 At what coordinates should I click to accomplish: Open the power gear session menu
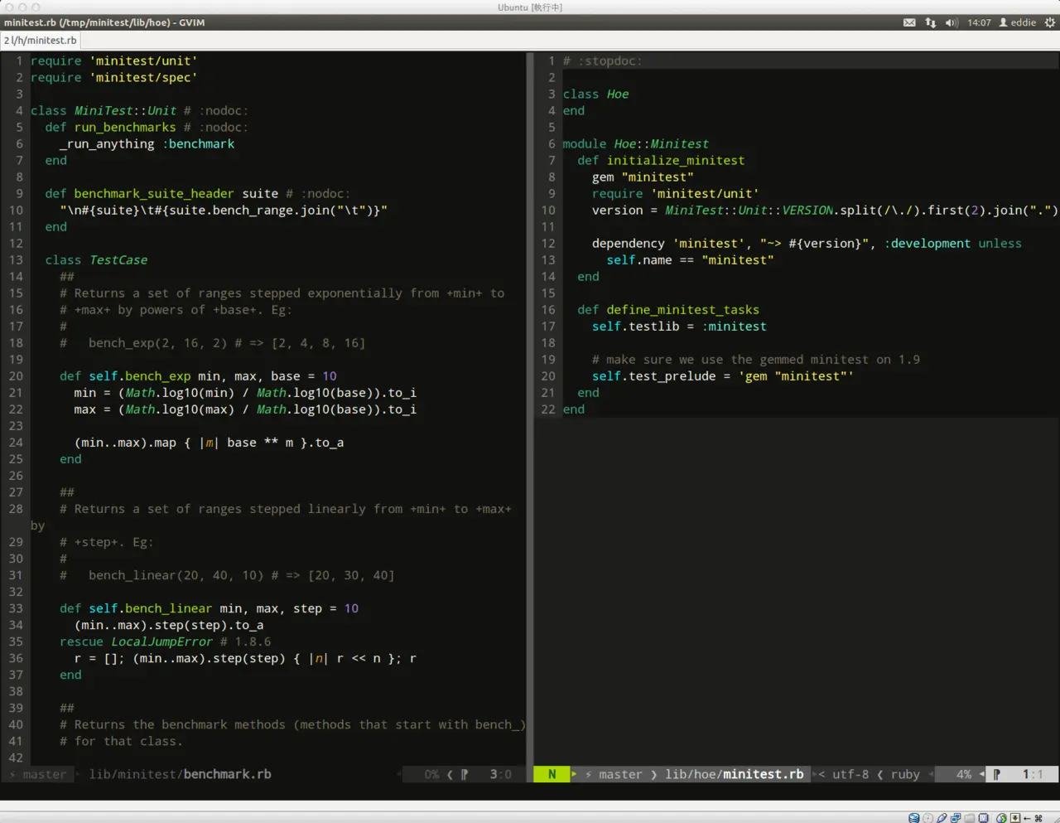(x=1049, y=22)
